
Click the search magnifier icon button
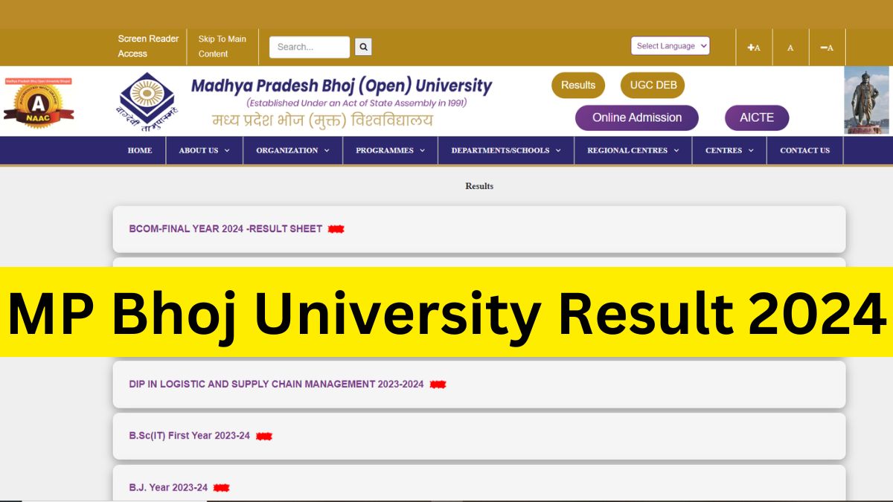[363, 47]
